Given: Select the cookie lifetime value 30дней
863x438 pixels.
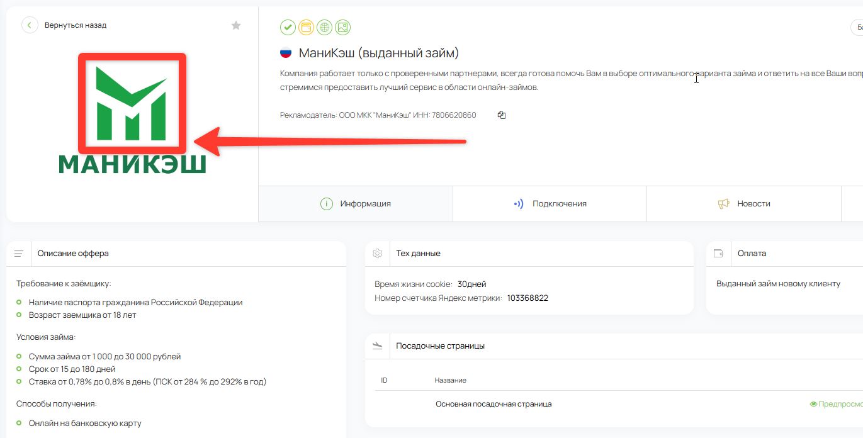Looking at the screenshot, I should [472, 284].
